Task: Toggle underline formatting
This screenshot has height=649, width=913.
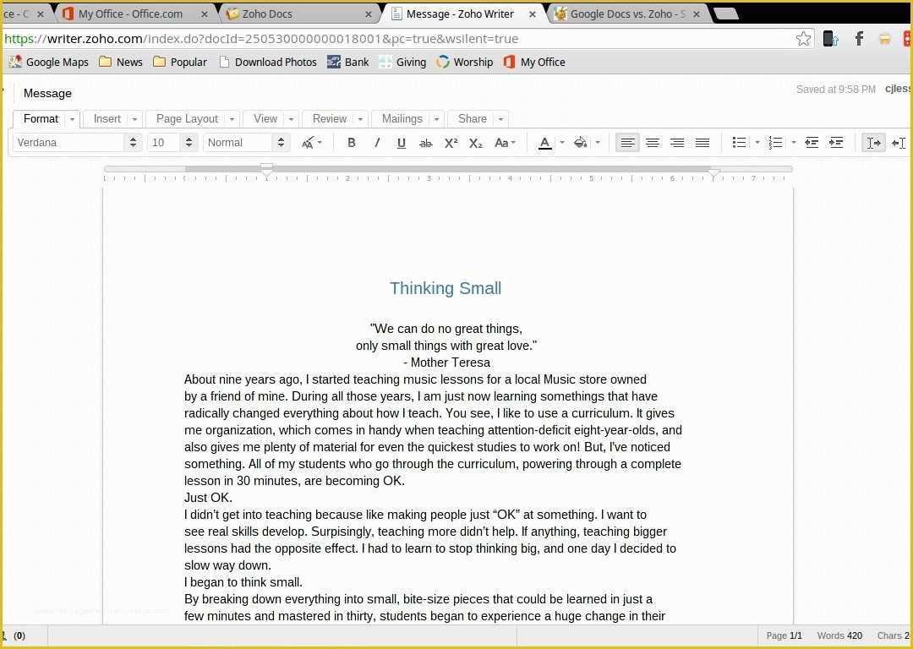Action: pos(402,143)
